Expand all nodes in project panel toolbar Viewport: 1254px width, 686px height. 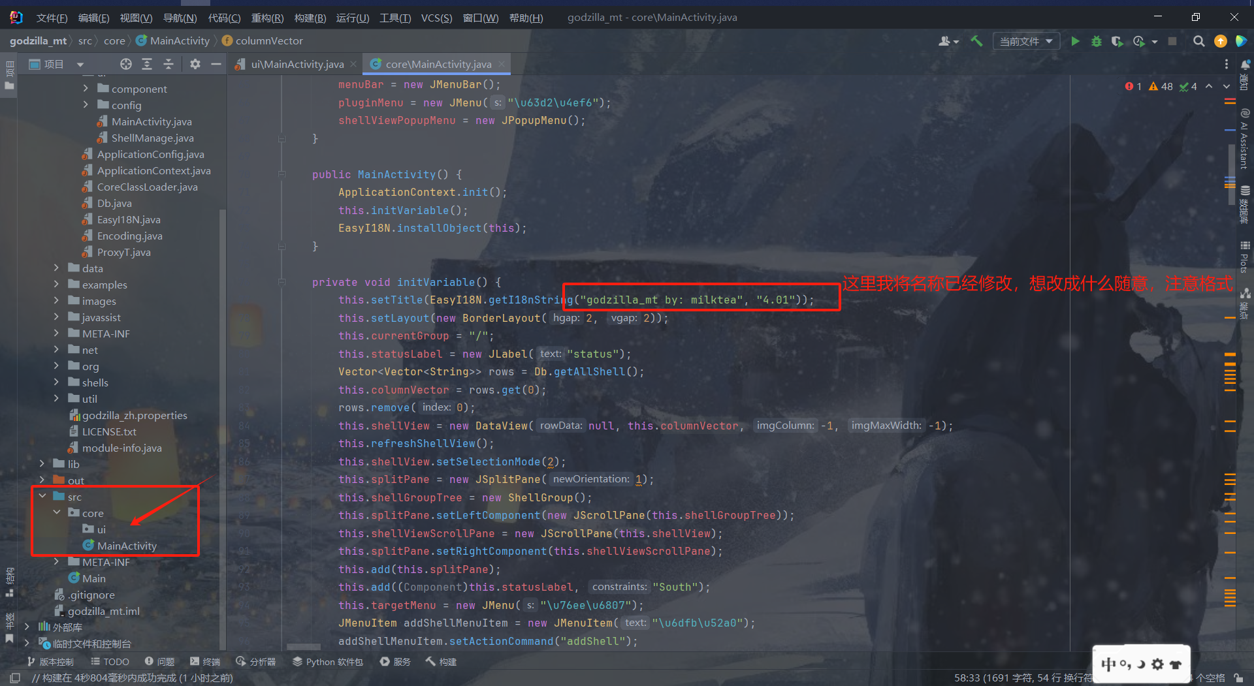coord(147,64)
